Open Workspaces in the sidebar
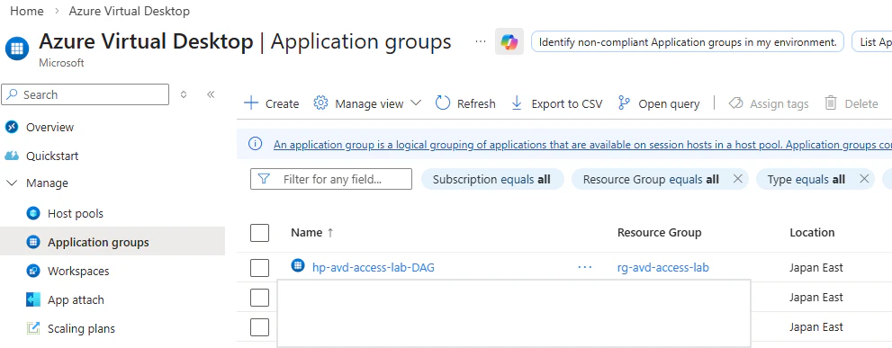This screenshot has width=892, height=348. (78, 272)
